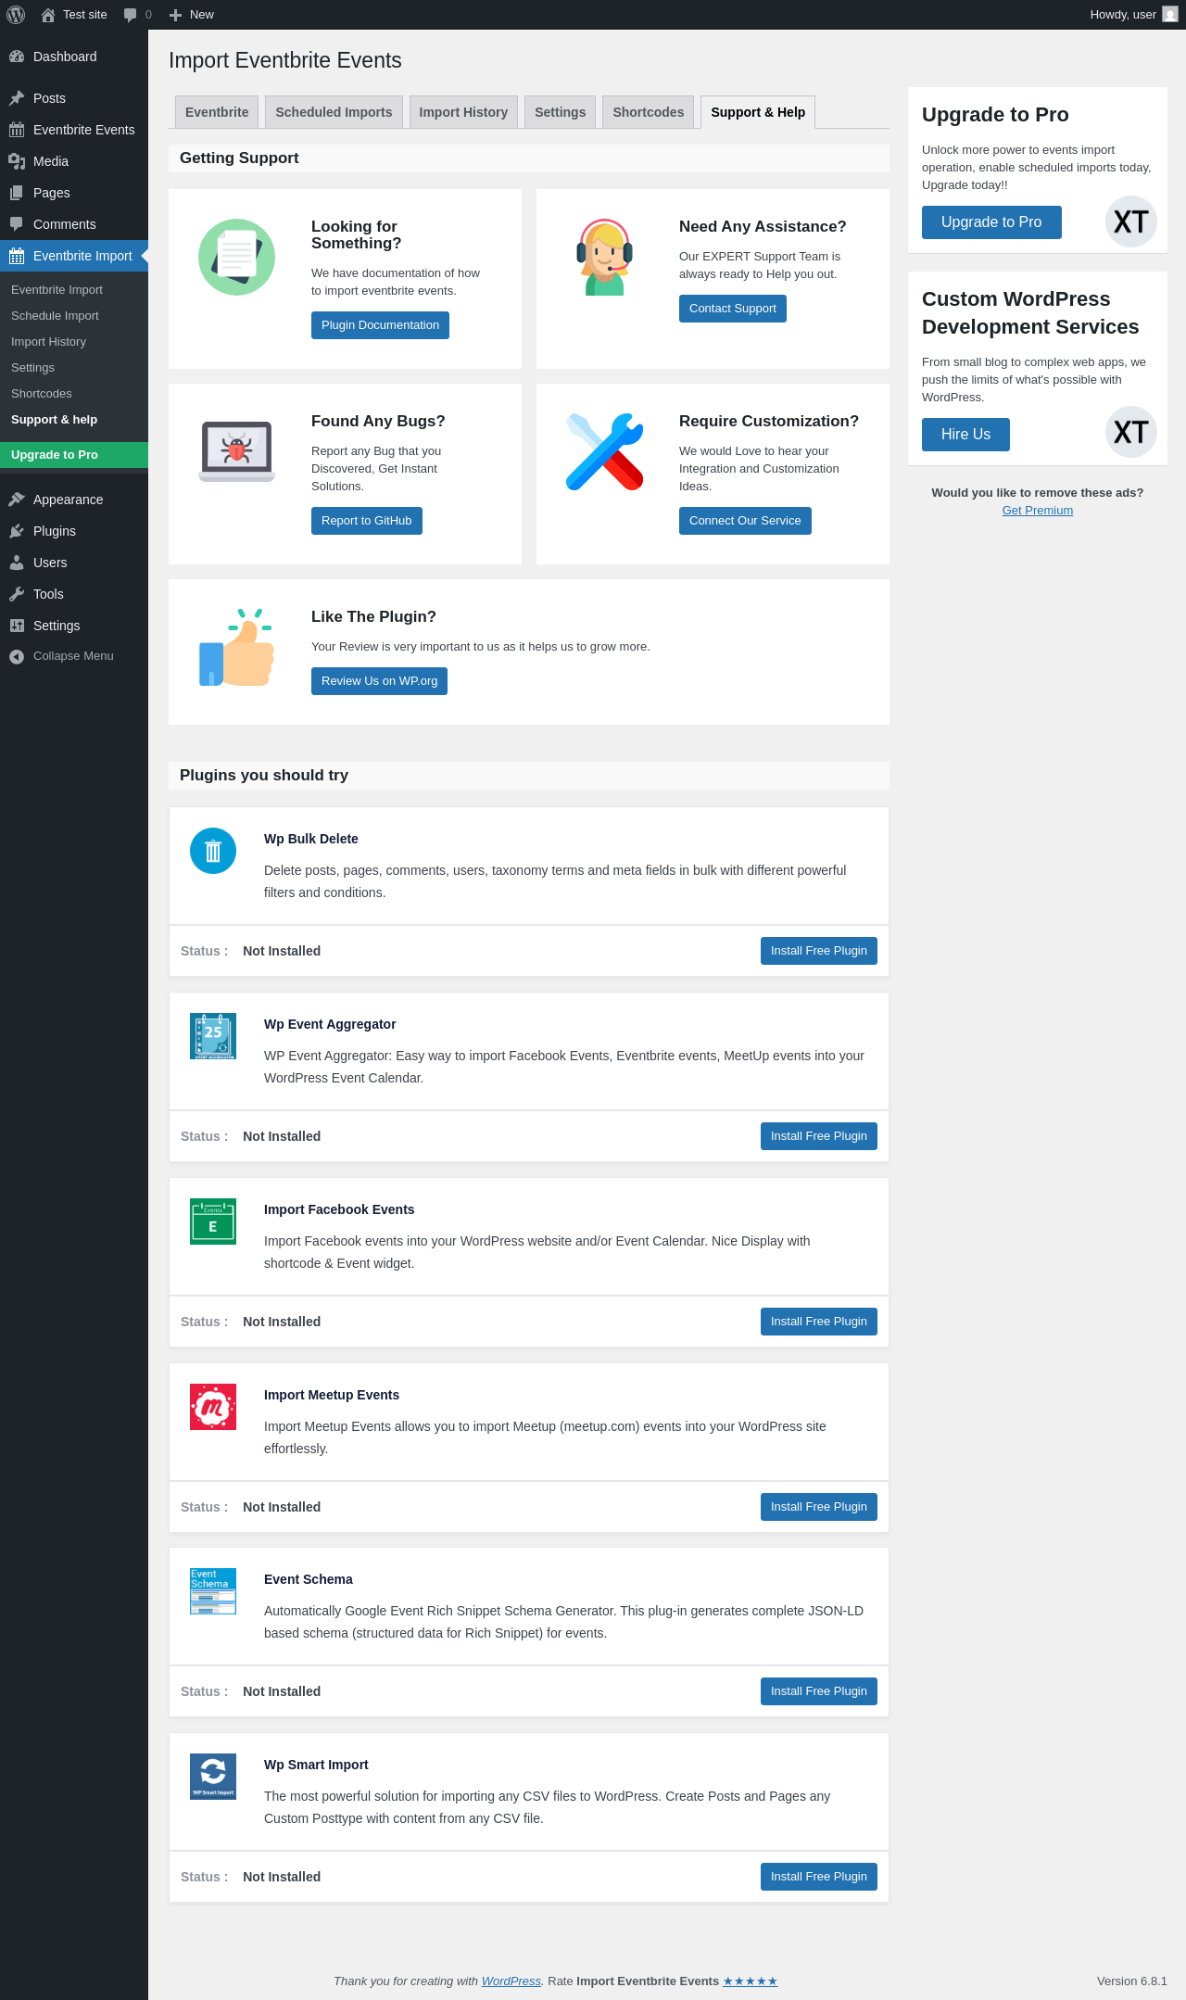Screen dimensions: 1186x2000
Task: Open the Test site home icon
Action: pos(48,15)
